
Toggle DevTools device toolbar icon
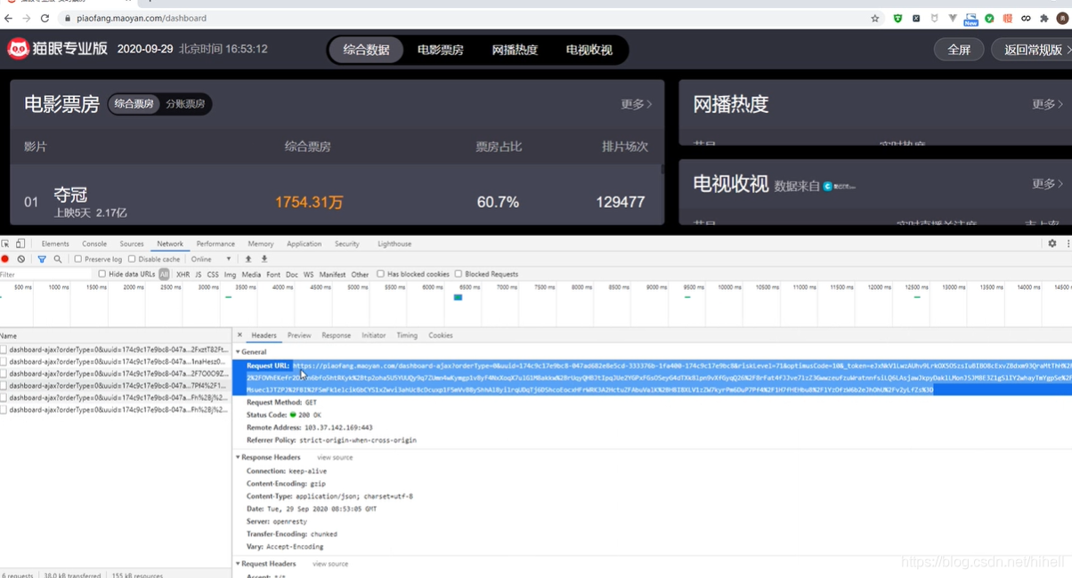pyautogui.click(x=20, y=244)
